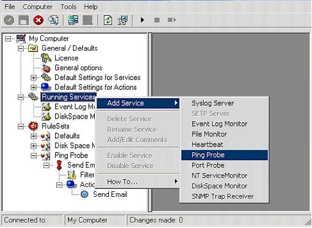The height and width of the screenshot is (228, 312).
Task: Select the Send Email action item
Action: [x=110, y=194]
